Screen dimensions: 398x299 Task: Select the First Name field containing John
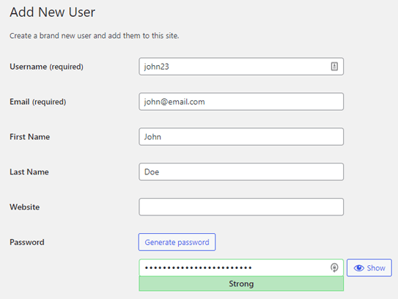[241, 137]
